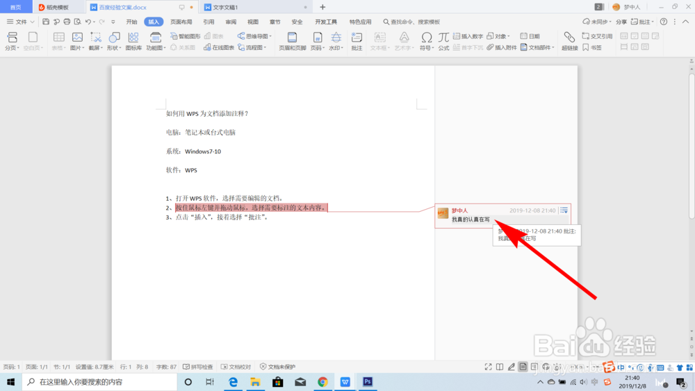The width and height of the screenshot is (695, 391).
Task: Open the customize quick access dropdown
Action: 113,22
